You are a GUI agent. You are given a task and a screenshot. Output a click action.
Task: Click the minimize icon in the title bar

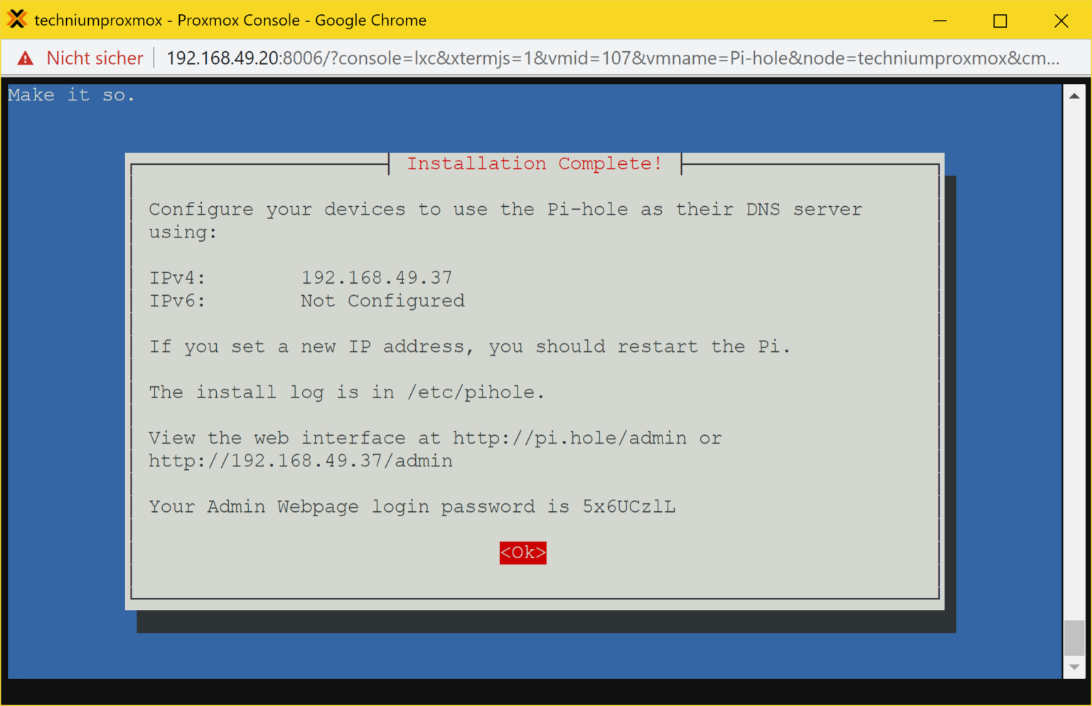pyautogui.click(x=940, y=21)
